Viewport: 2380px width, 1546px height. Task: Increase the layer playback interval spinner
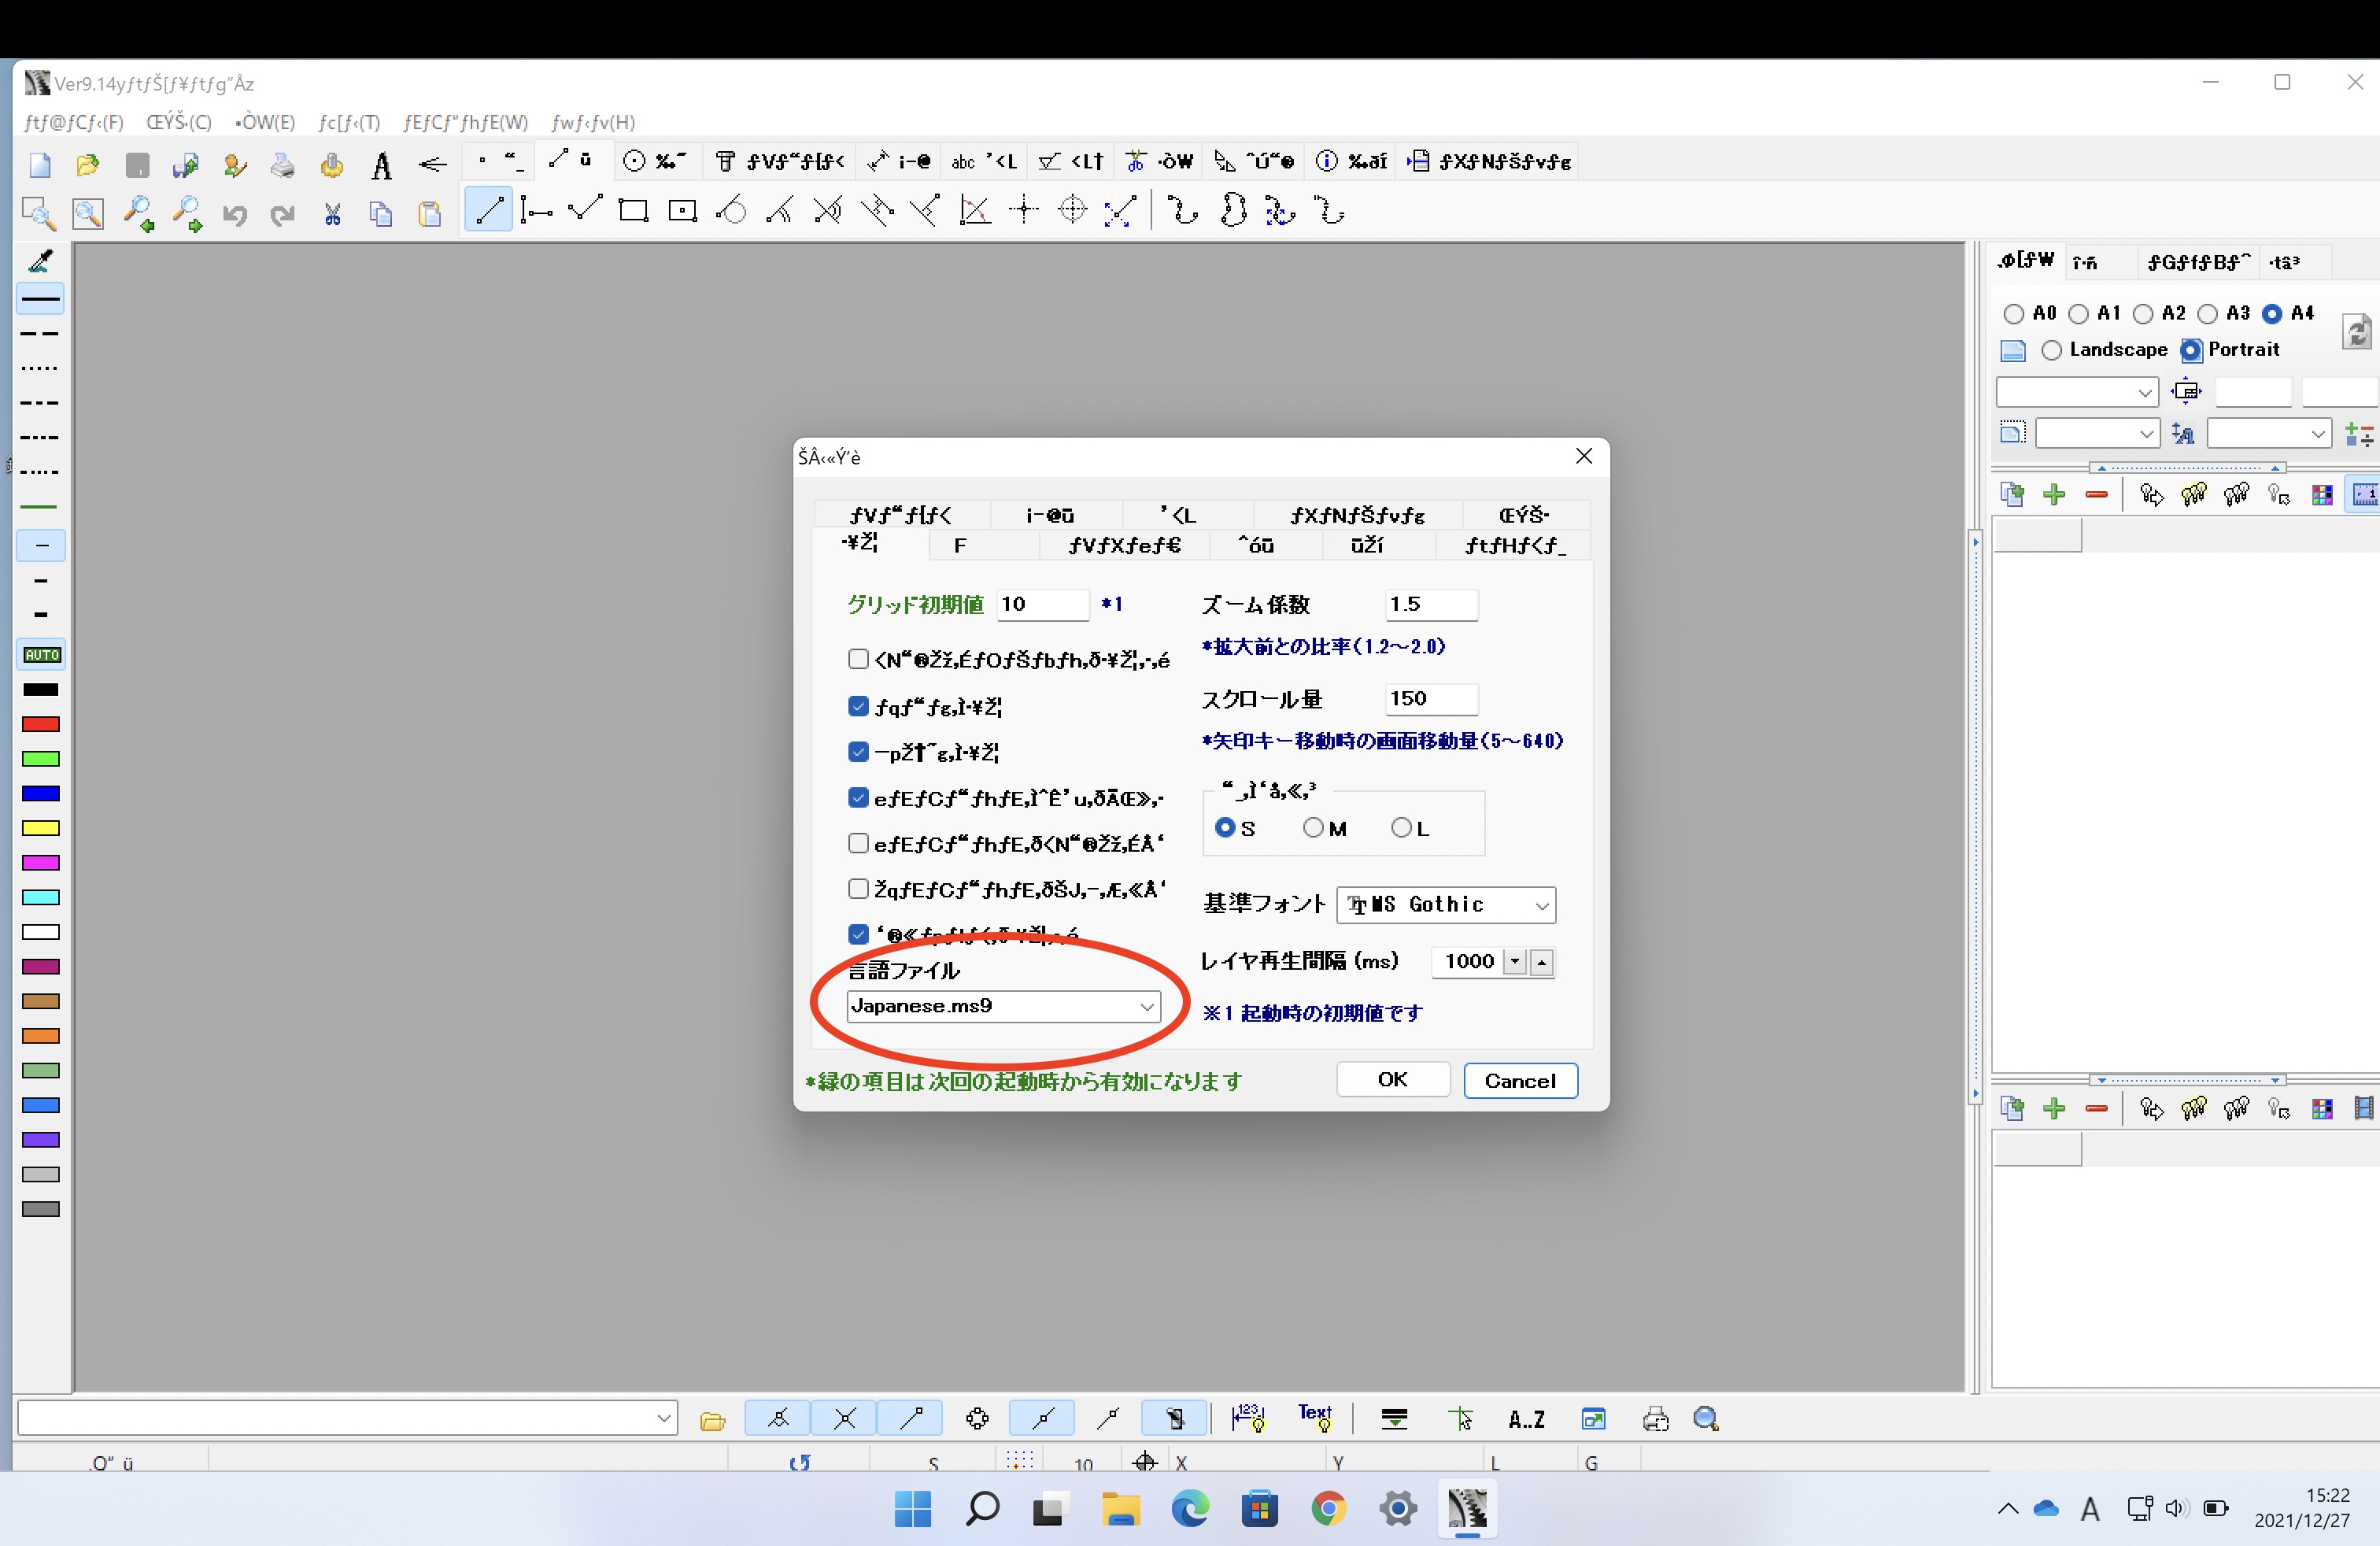tap(1542, 962)
